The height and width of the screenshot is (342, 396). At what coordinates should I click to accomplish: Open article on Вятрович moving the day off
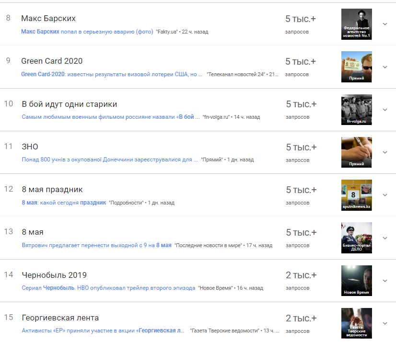click(96, 245)
